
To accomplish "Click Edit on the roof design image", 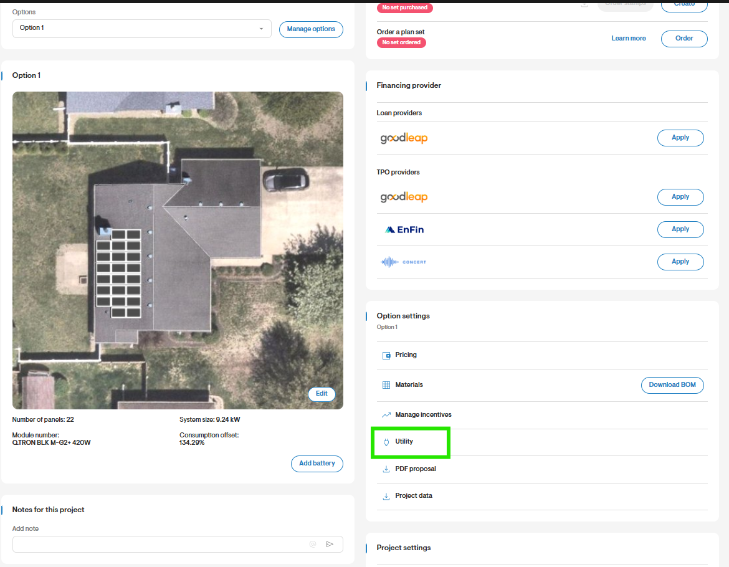I will 322,394.
